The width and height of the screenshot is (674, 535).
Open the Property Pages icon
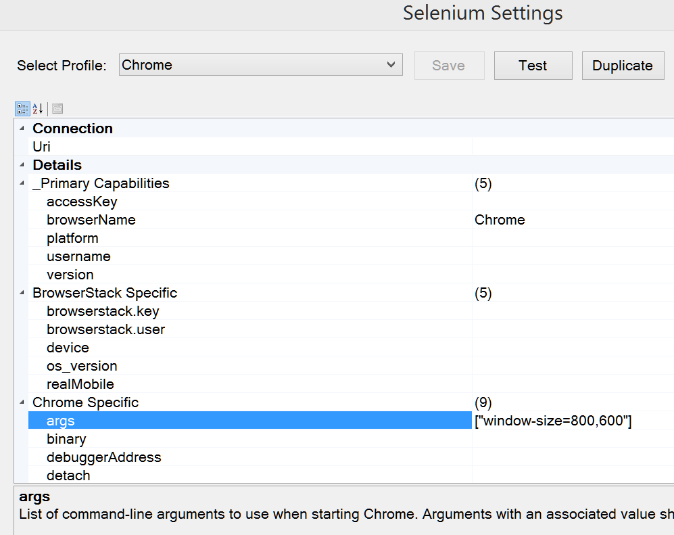pyautogui.click(x=57, y=109)
